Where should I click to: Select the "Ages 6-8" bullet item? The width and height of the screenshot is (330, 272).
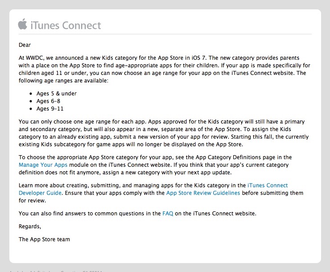click(x=48, y=101)
